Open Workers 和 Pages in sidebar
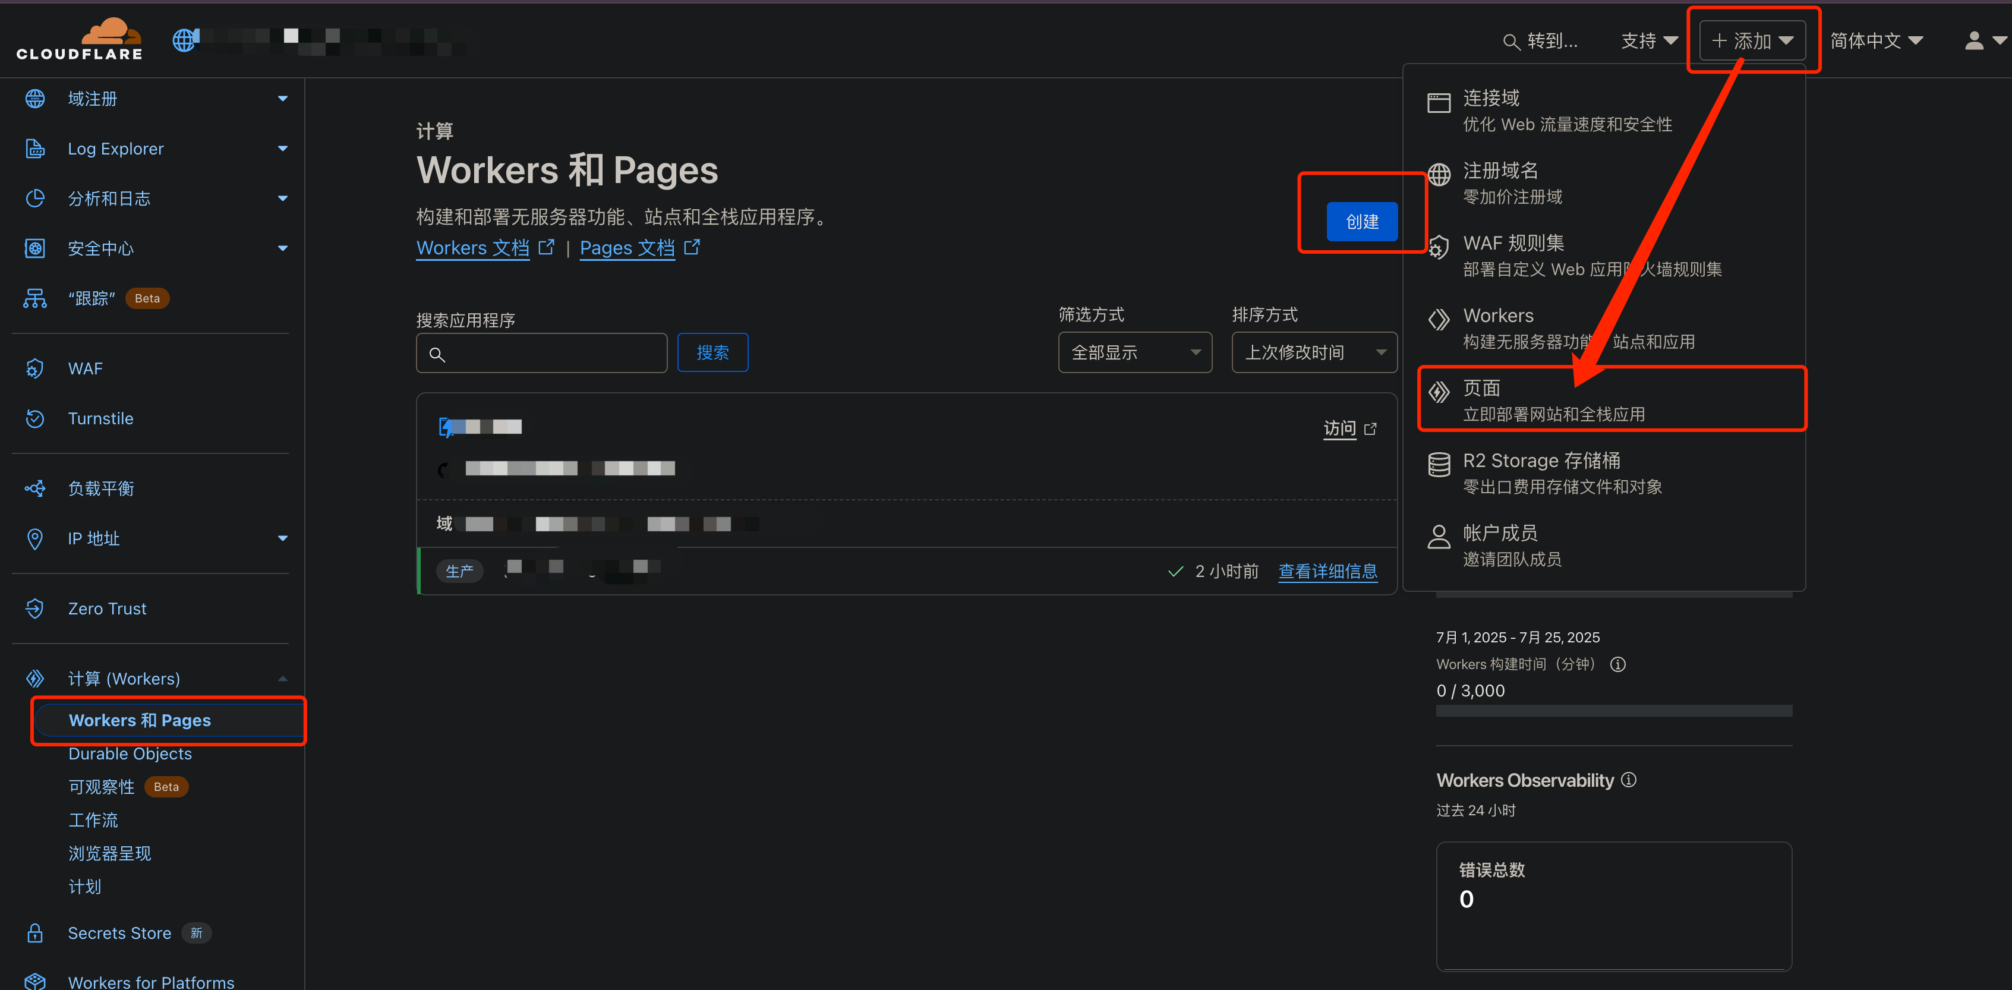The image size is (2012, 990). tap(169, 720)
